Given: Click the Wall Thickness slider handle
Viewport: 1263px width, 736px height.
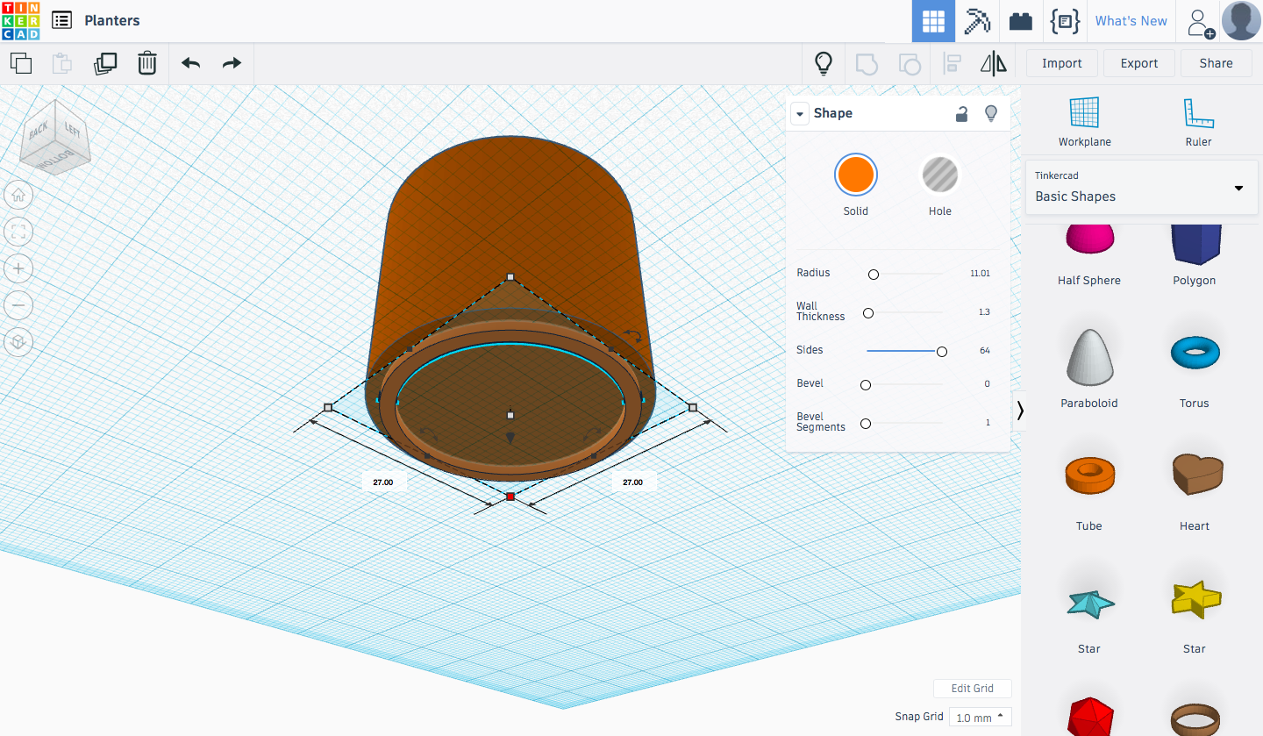Looking at the screenshot, I should coord(868,313).
